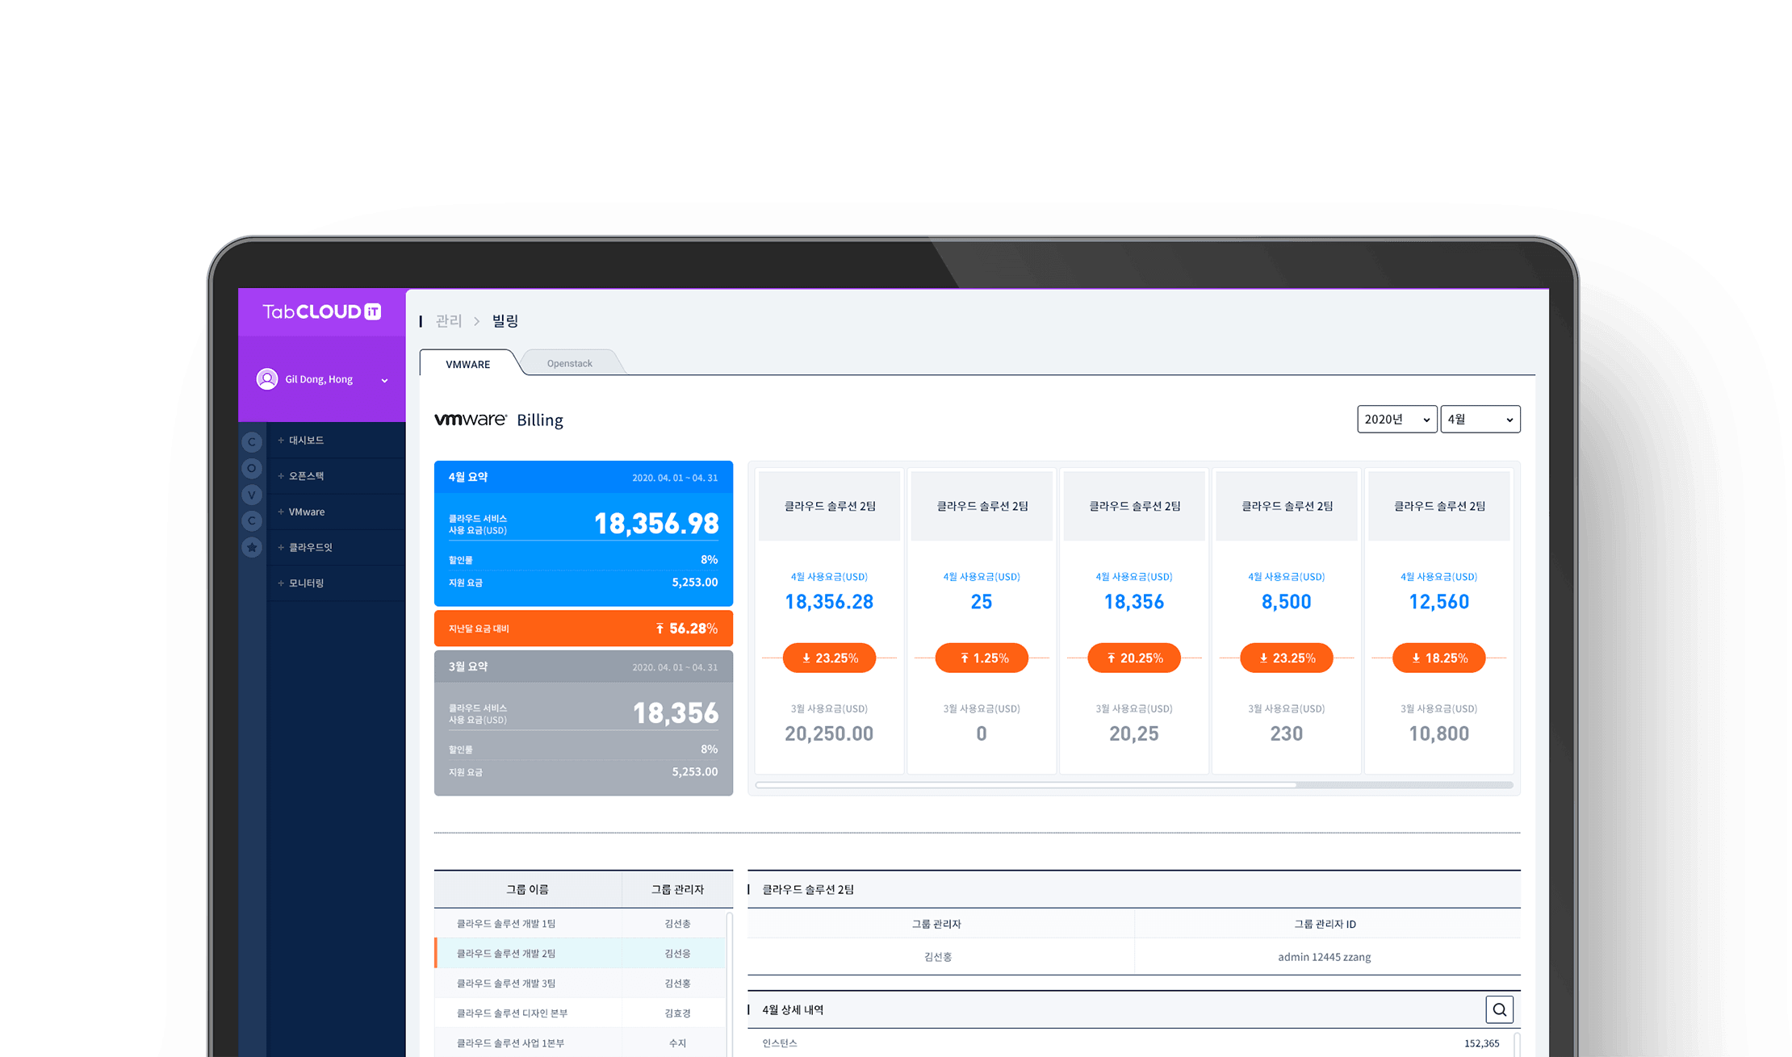Click the O circle icon in sidebar rail
The image size is (1792, 1057).
pos(252,468)
